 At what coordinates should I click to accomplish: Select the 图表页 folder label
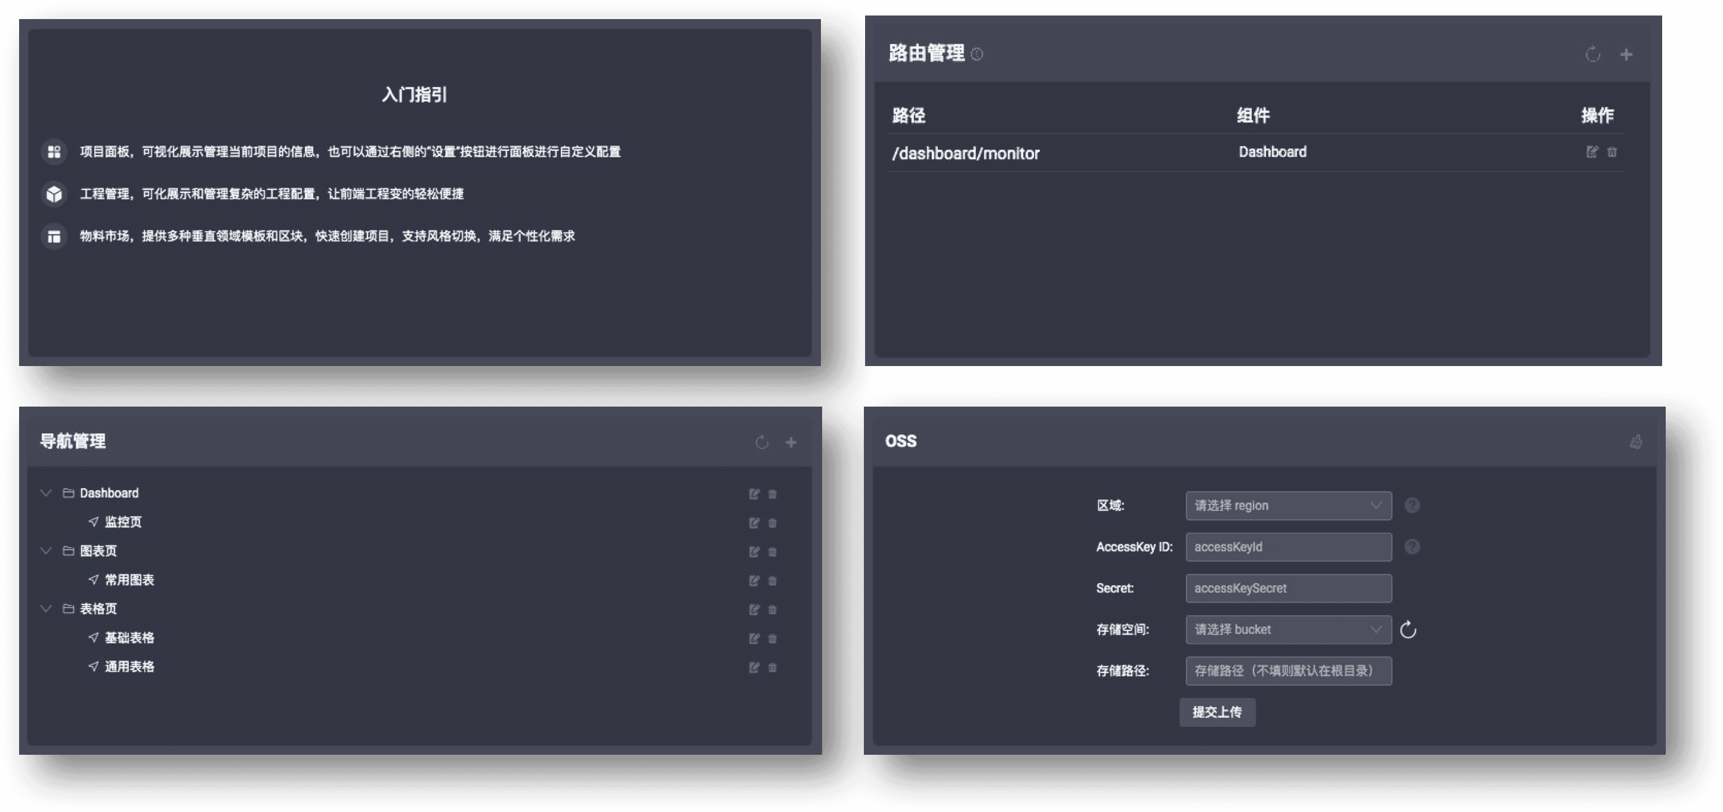[98, 551]
